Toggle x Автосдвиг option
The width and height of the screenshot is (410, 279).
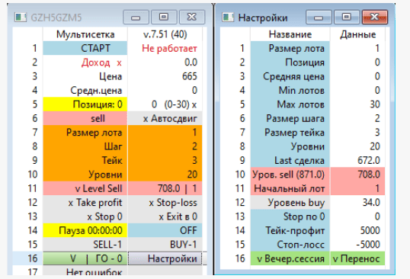pyautogui.click(x=165, y=118)
